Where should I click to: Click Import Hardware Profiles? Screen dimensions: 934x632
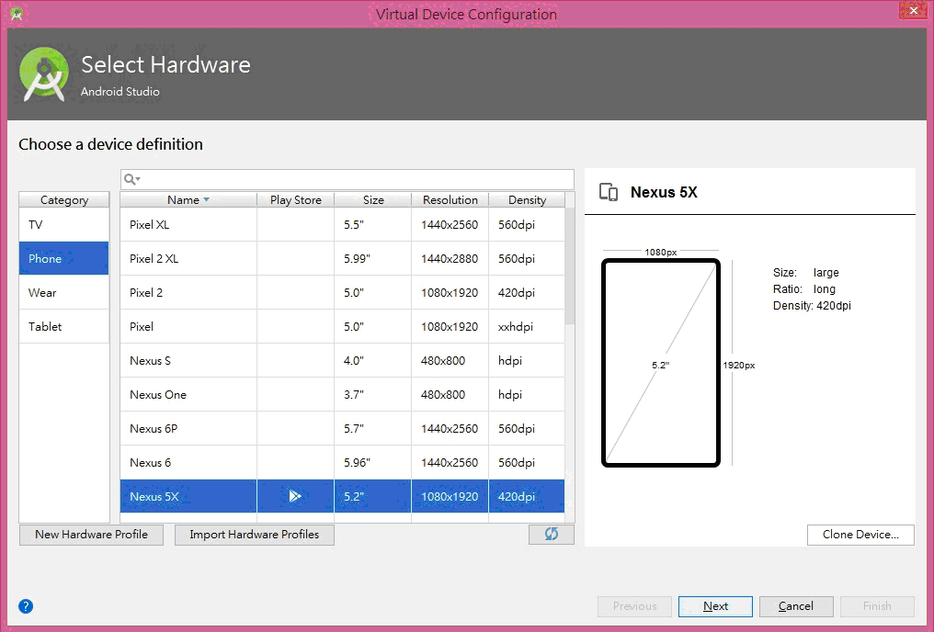pyautogui.click(x=255, y=535)
